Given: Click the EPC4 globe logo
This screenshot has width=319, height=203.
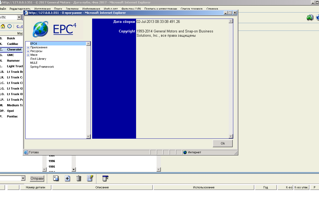Looking at the screenshot, I should coord(40,29).
